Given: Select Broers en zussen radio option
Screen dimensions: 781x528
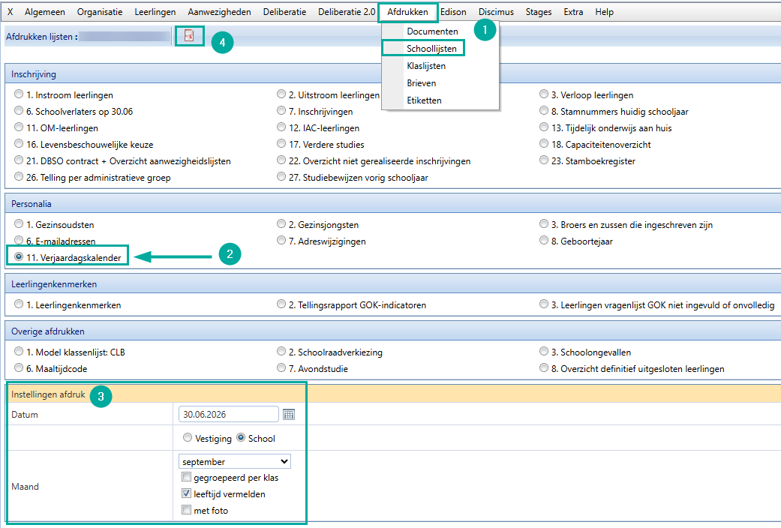Looking at the screenshot, I should (544, 223).
